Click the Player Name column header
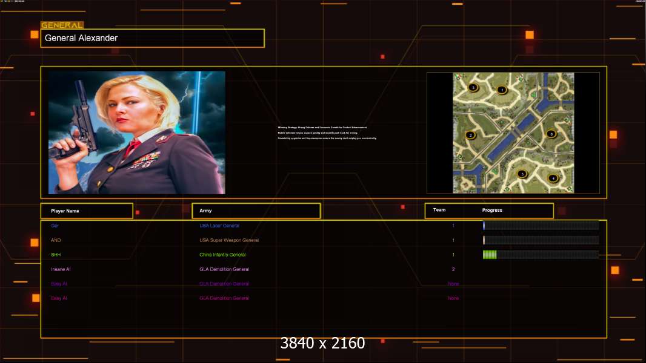The width and height of the screenshot is (646, 363). (x=87, y=211)
